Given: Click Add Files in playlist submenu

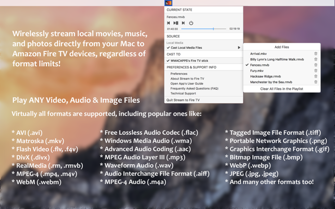Looking at the screenshot, I should pos(281,47).
